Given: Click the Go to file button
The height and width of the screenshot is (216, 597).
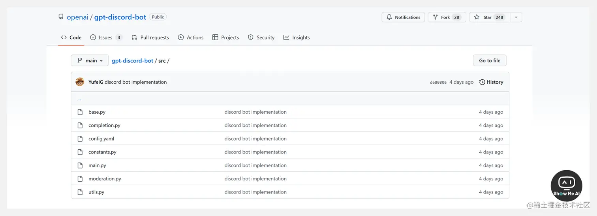Looking at the screenshot, I should 490,60.
